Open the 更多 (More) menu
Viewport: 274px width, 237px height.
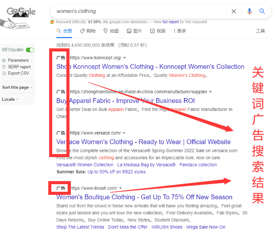pyautogui.click(x=180, y=31)
